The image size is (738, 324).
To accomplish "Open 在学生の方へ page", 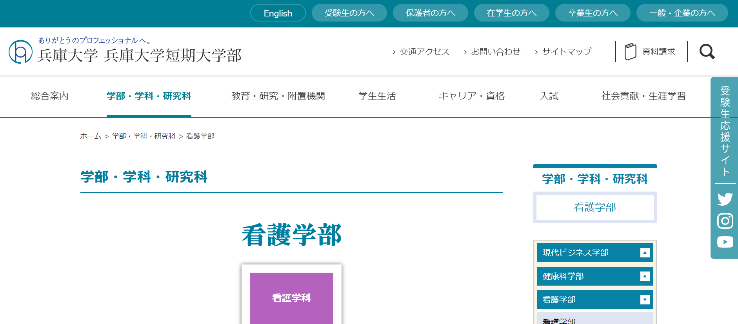I will point(512,13).
